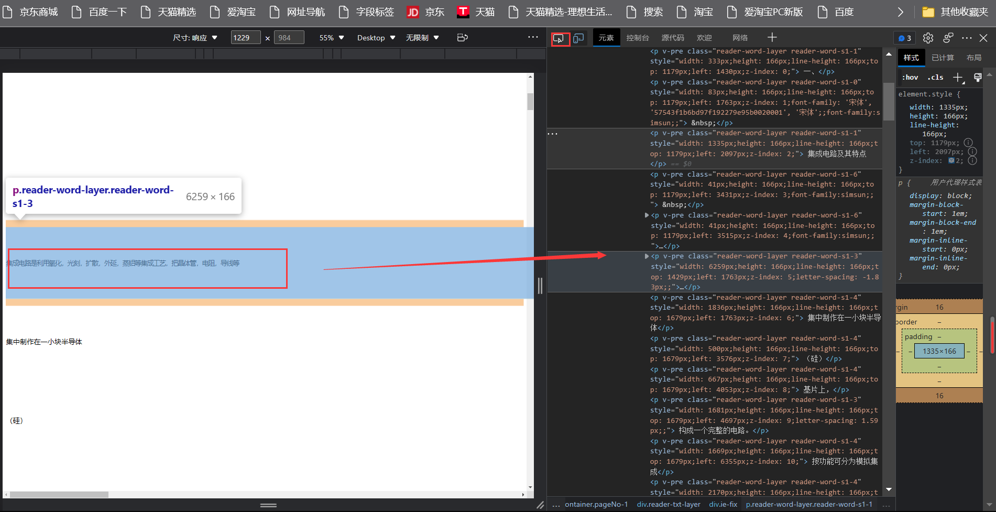The width and height of the screenshot is (996, 512).
Task: Open device toolbar more options menu
Action: pos(533,37)
